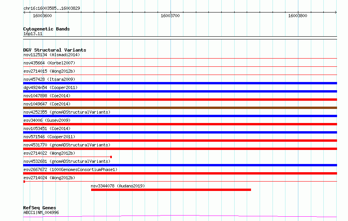Click the magenta ABCC1 gene line
The image size is (348, 221).
180,216
